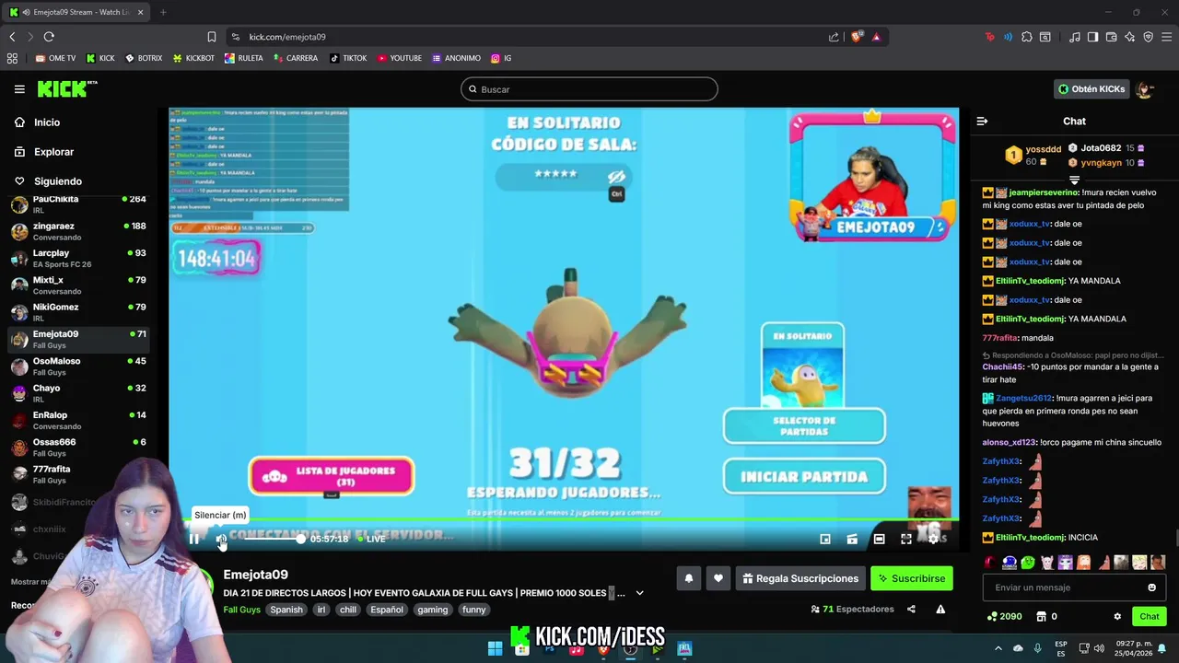Select the gaming tag
The height and width of the screenshot is (663, 1179).
click(432, 610)
